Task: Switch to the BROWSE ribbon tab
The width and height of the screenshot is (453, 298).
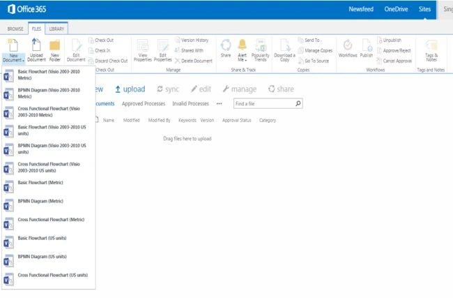Action: coord(15,29)
